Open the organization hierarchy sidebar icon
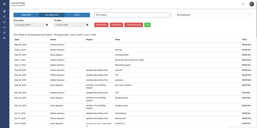The image size is (257, 128). [x=4, y=22]
